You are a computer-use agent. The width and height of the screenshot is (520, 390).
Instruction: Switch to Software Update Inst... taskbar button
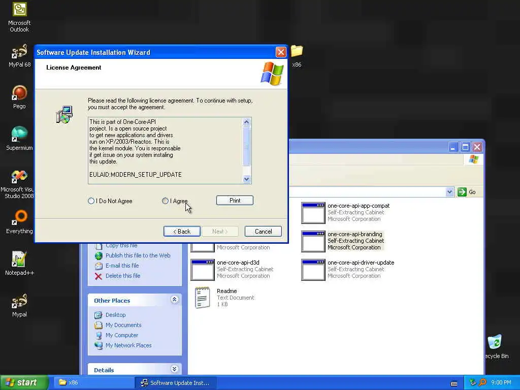pyautogui.click(x=176, y=383)
